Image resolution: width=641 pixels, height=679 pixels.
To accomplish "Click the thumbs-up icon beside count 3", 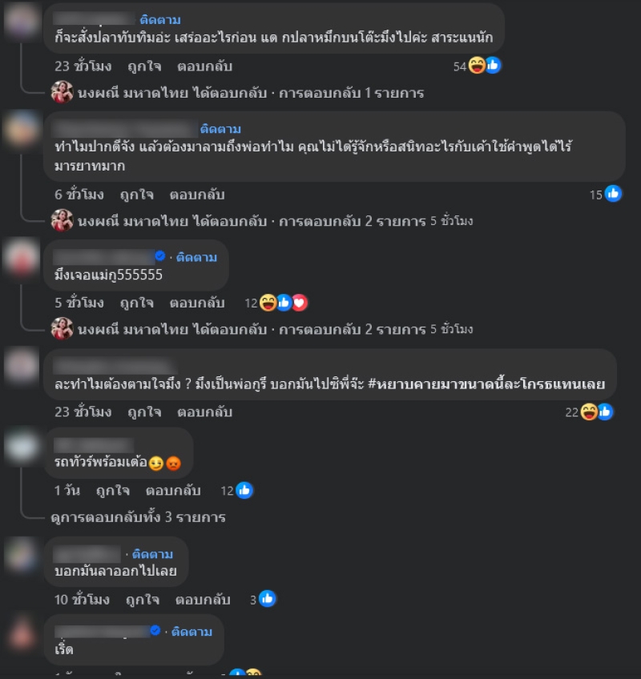I will [x=267, y=599].
